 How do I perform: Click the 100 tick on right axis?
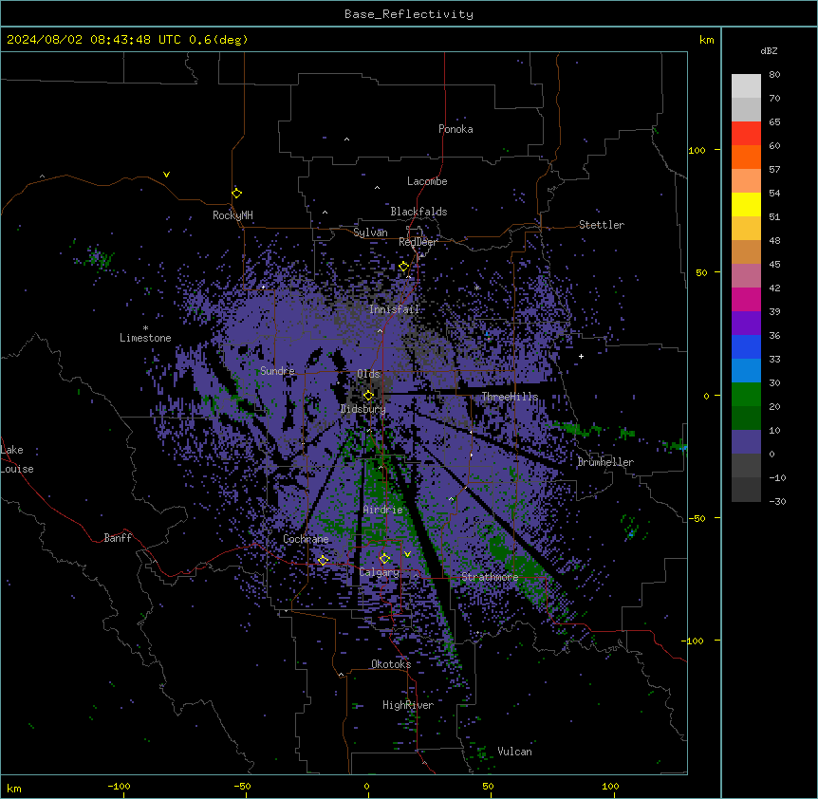(697, 150)
